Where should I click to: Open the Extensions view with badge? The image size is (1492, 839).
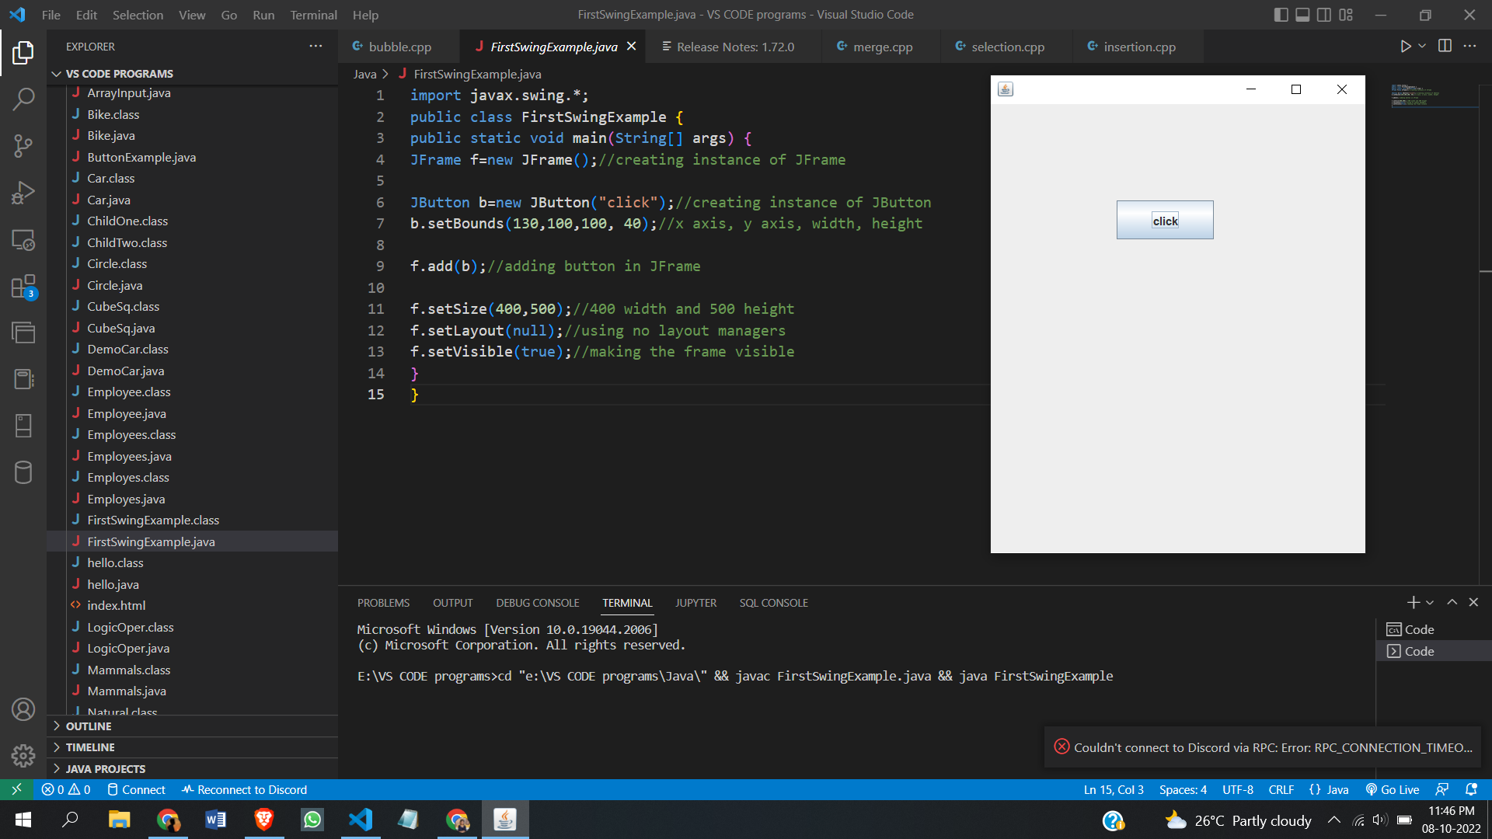click(23, 287)
